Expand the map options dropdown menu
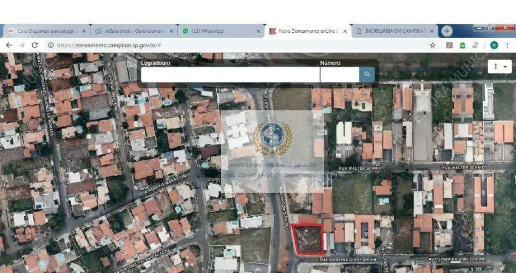This screenshot has height=273, width=516. tap(500, 67)
